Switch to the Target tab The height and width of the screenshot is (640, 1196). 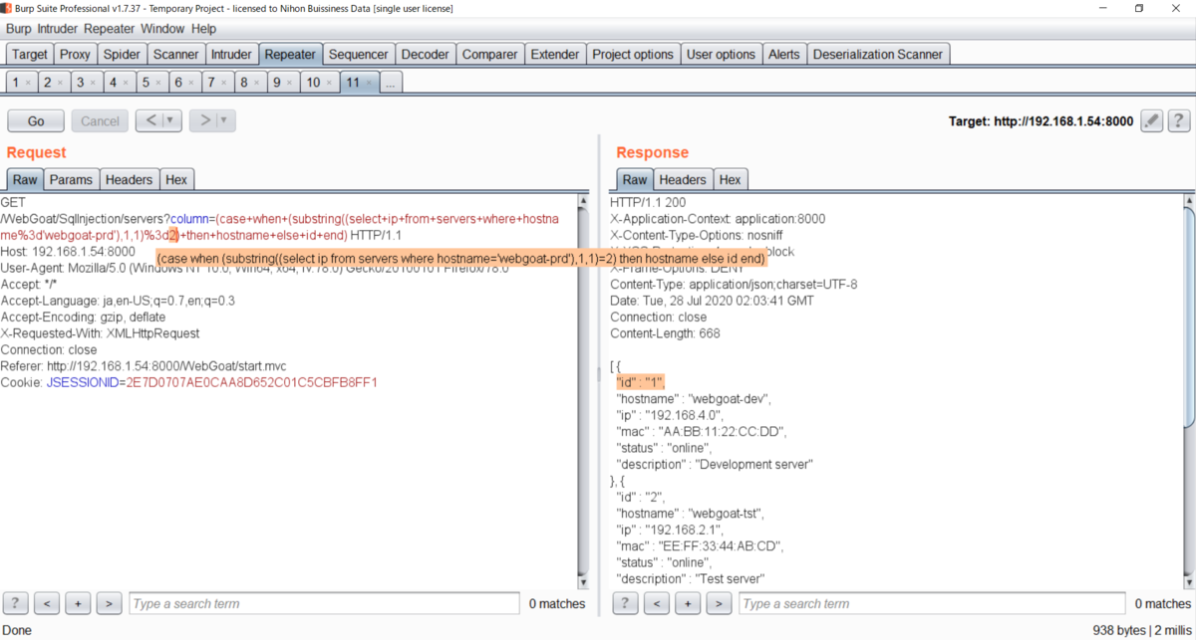pyautogui.click(x=30, y=54)
